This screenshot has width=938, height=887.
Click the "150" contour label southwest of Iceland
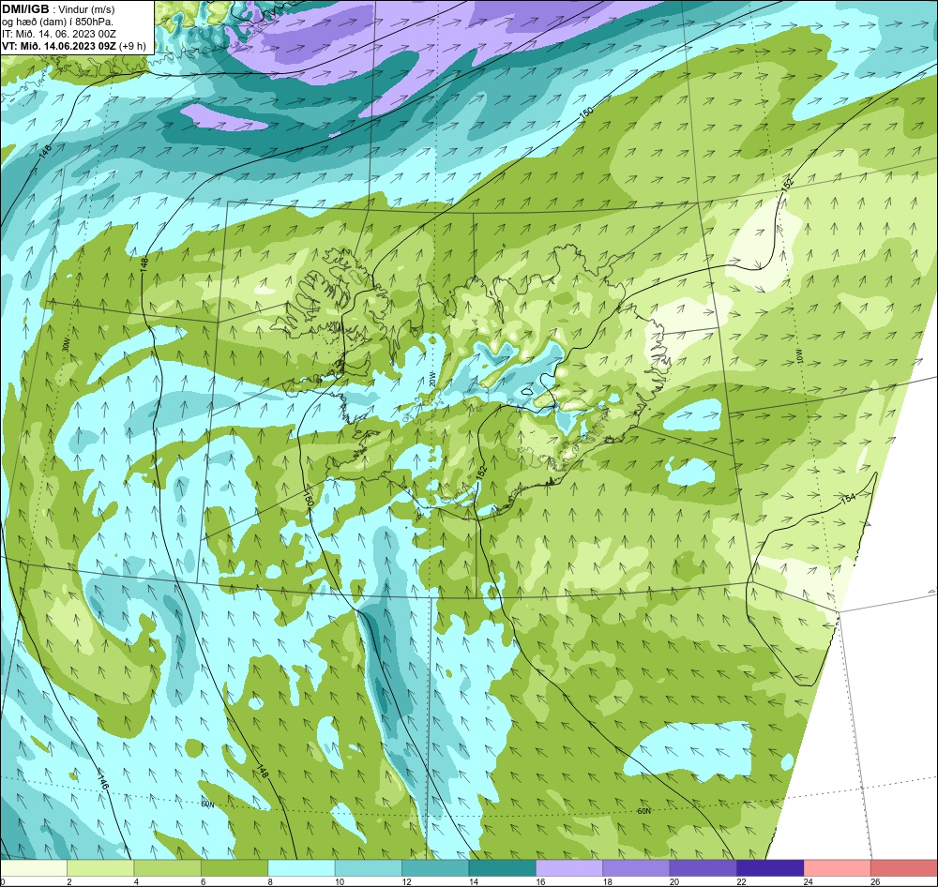click(309, 499)
